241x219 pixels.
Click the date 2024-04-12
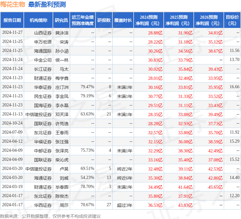click(x=12, y=141)
